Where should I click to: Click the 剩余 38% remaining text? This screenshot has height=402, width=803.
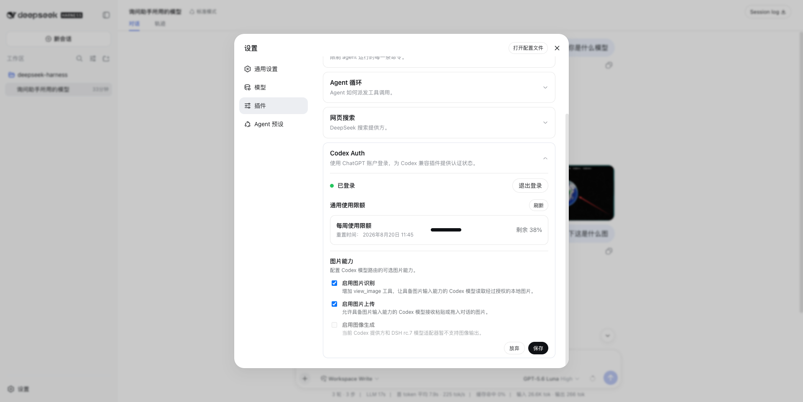(529, 230)
